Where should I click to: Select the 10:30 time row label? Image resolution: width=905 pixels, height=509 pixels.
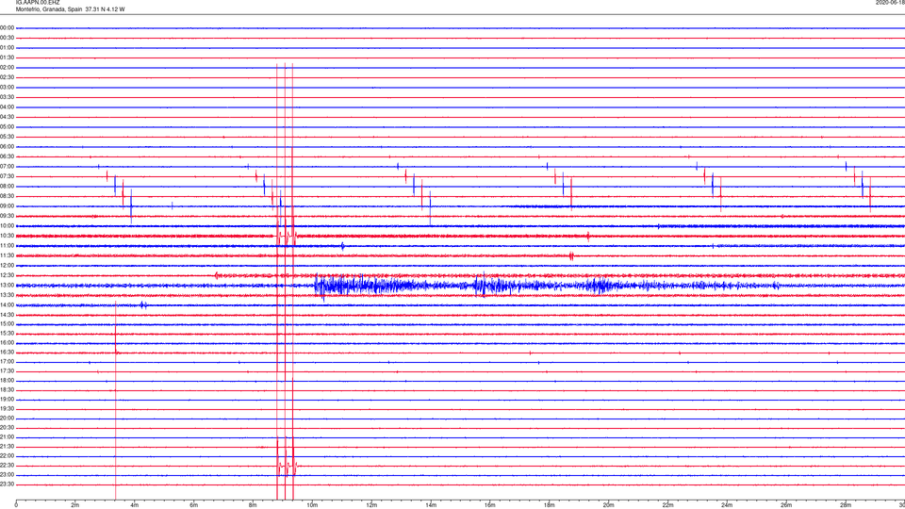tap(8, 236)
